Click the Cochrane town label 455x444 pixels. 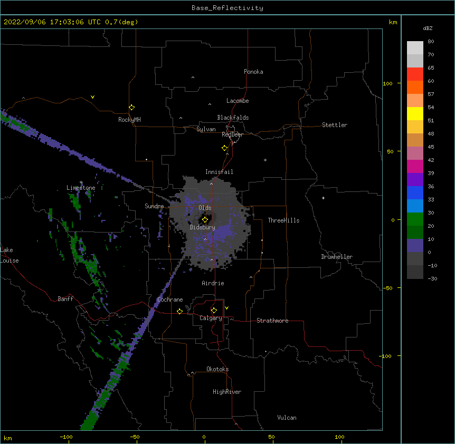click(170, 300)
